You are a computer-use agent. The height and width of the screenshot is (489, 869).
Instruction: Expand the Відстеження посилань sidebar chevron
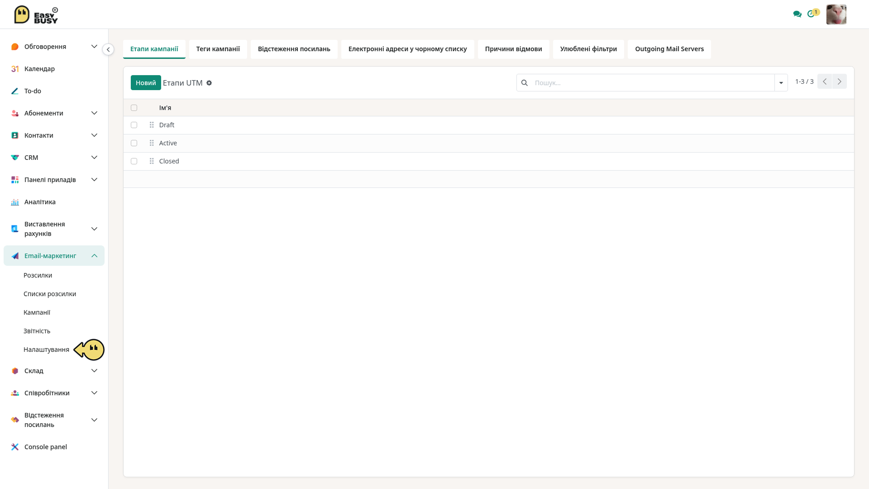point(94,420)
